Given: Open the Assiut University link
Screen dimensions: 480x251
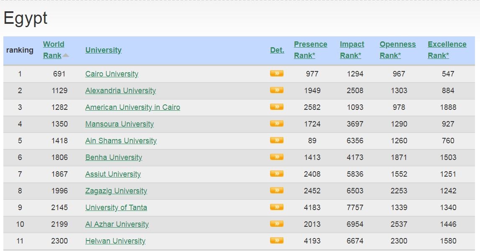Looking at the screenshot, I should [x=113, y=174].
